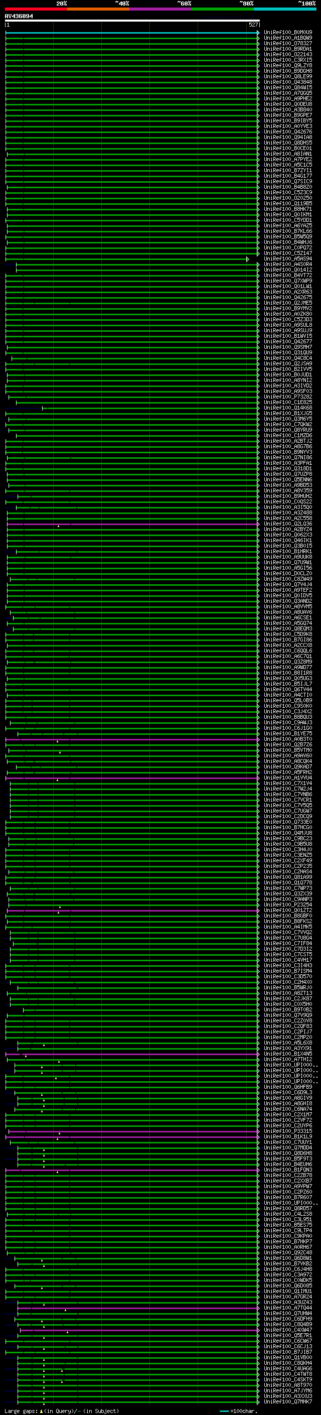Open hit UniRef100_B5F9T3
The width and height of the screenshot is (321, 1415).
[287, 1159]
